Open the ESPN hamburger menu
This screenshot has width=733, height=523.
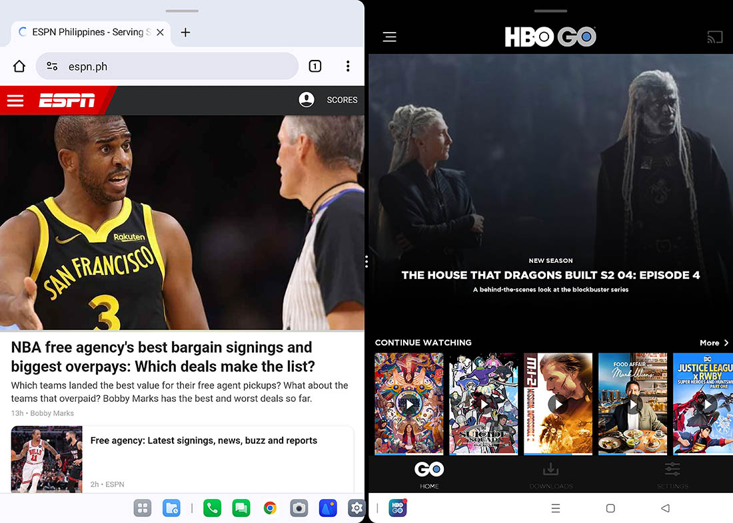coord(15,100)
